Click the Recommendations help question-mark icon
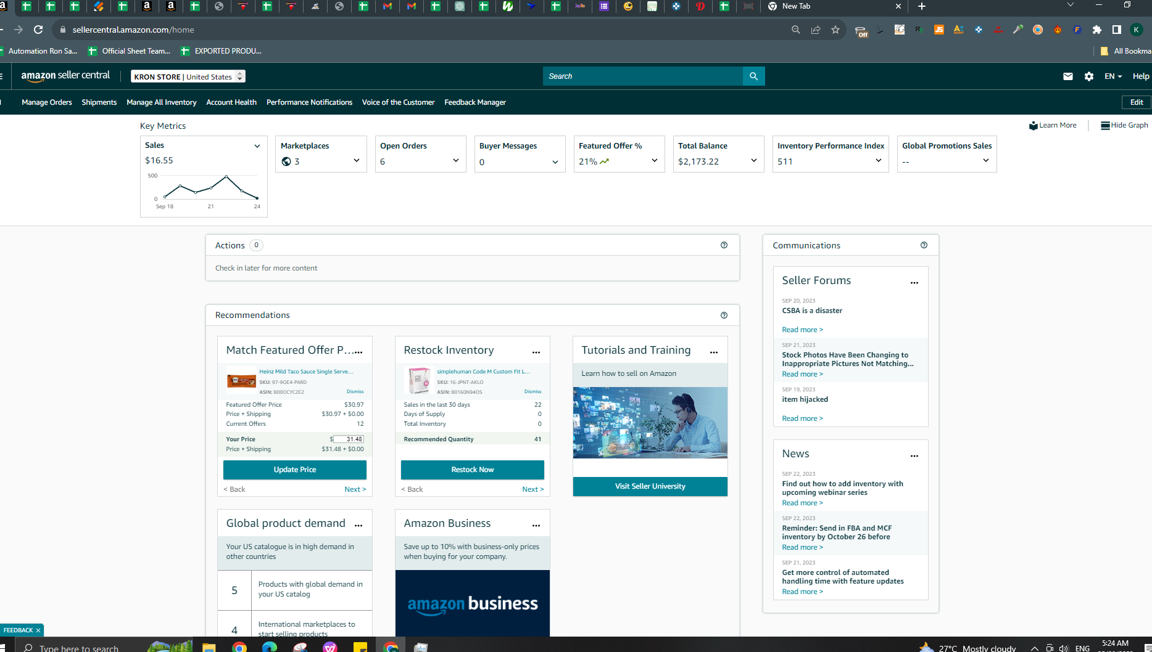Screen dimensions: 1152x652 pyautogui.click(x=724, y=316)
